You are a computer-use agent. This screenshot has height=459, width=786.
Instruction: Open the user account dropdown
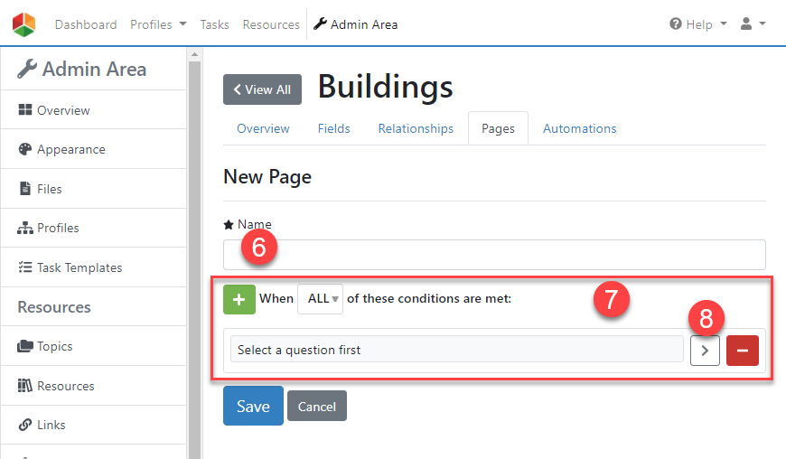[753, 24]
